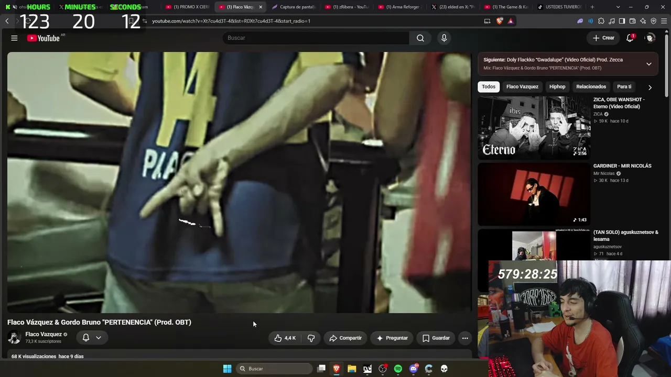Open the account avatar menu
Screen dimensions: 671x377
(x=650, y=38)
